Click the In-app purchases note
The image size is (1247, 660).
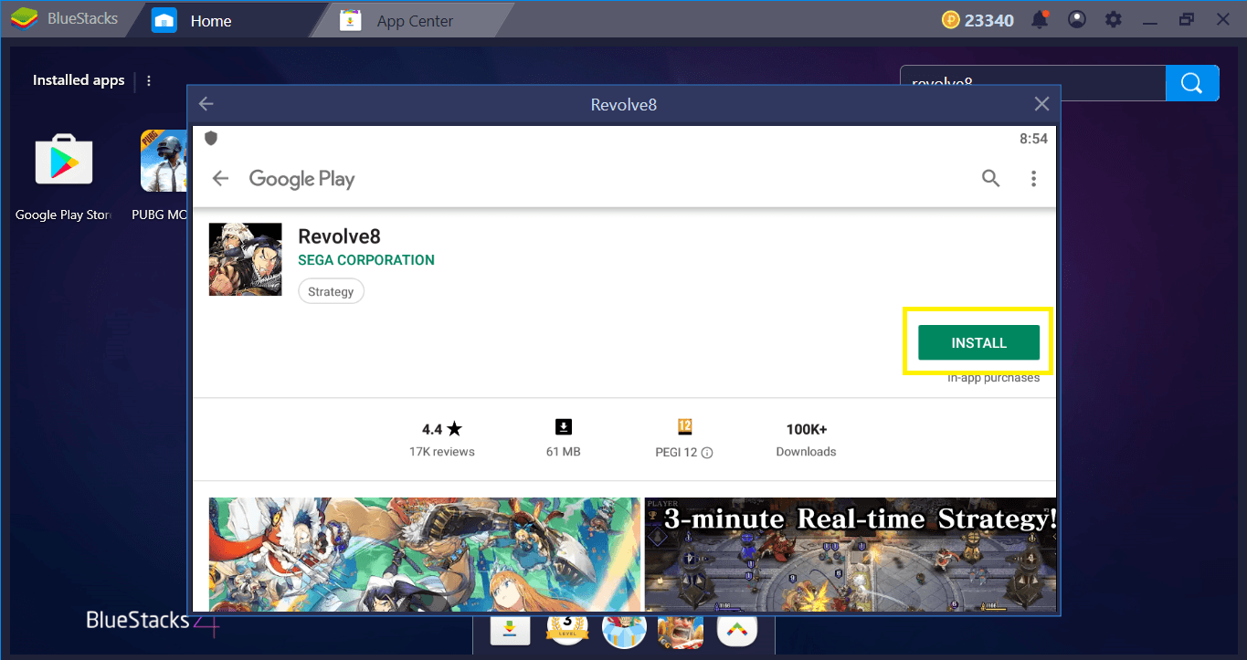click(x=993, y=378)
